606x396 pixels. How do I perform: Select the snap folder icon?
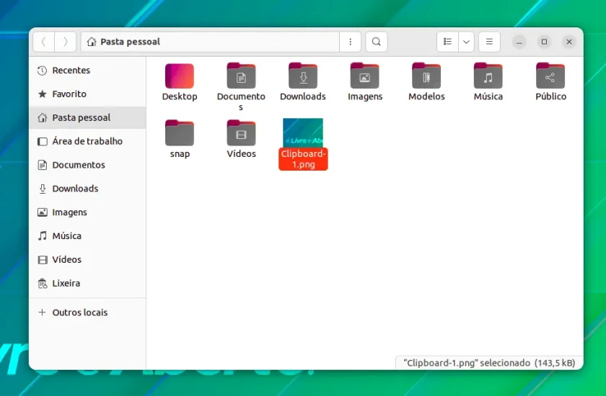point(180,133)
